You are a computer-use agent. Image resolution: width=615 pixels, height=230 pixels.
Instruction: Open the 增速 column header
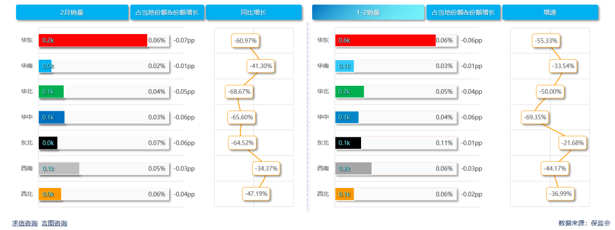point(550,12)
